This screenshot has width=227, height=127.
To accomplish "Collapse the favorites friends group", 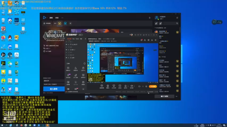I will 155,28.
